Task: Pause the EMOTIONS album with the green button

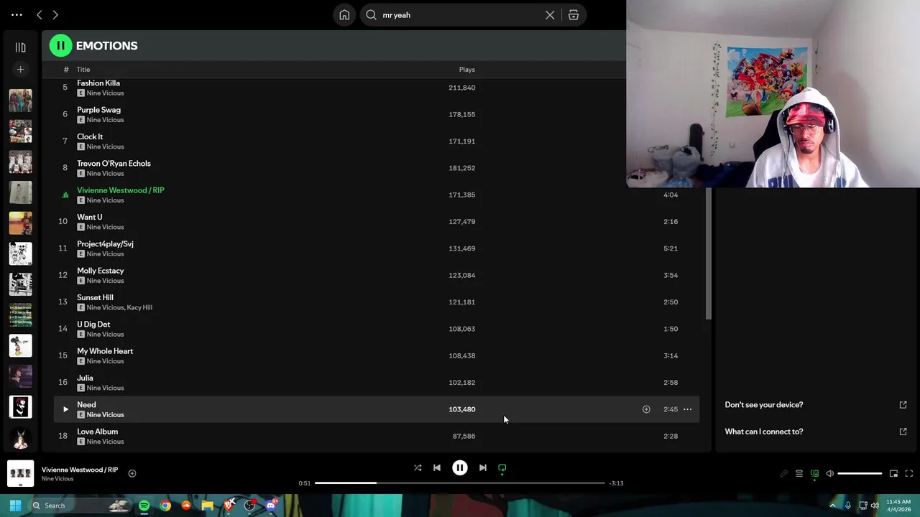Action: pos(60,45)
